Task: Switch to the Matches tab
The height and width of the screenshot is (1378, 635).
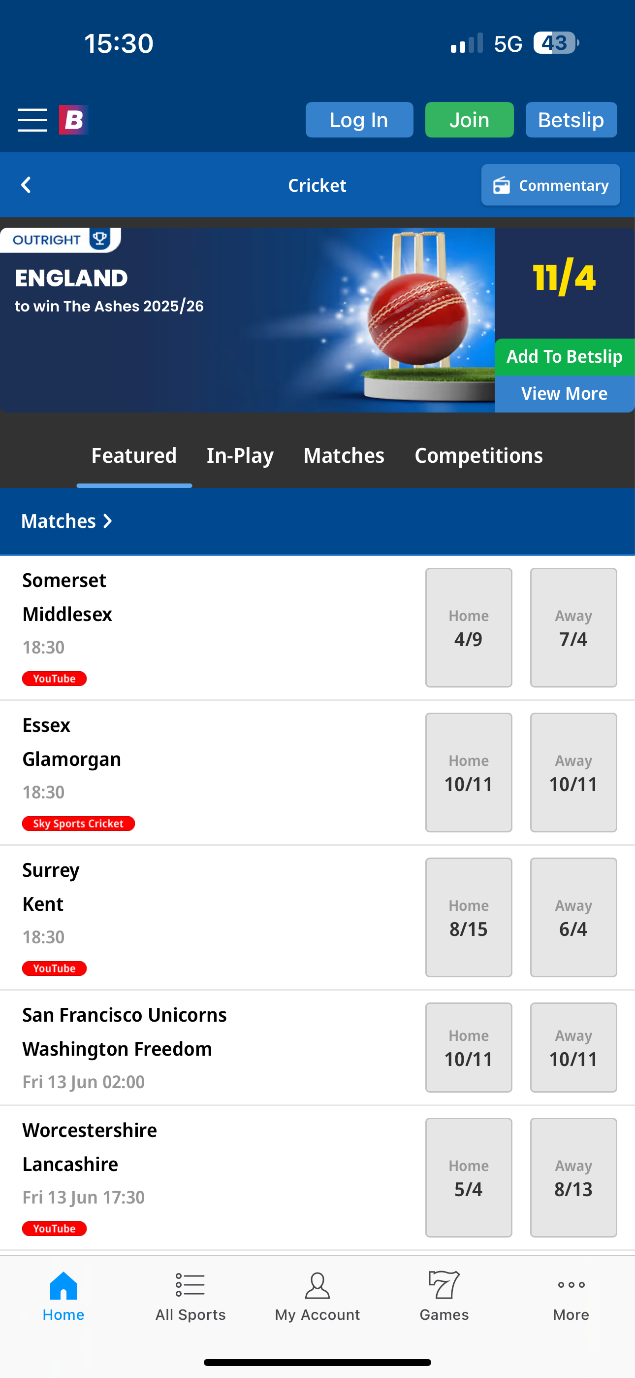Action: [x=344, y=456]
